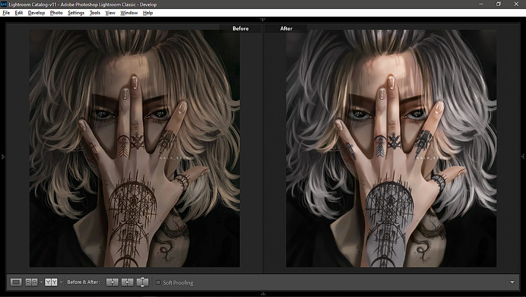This screenshot has height=297, width=526.
Task: Expand the left side panel
Action: pos(3,157)
